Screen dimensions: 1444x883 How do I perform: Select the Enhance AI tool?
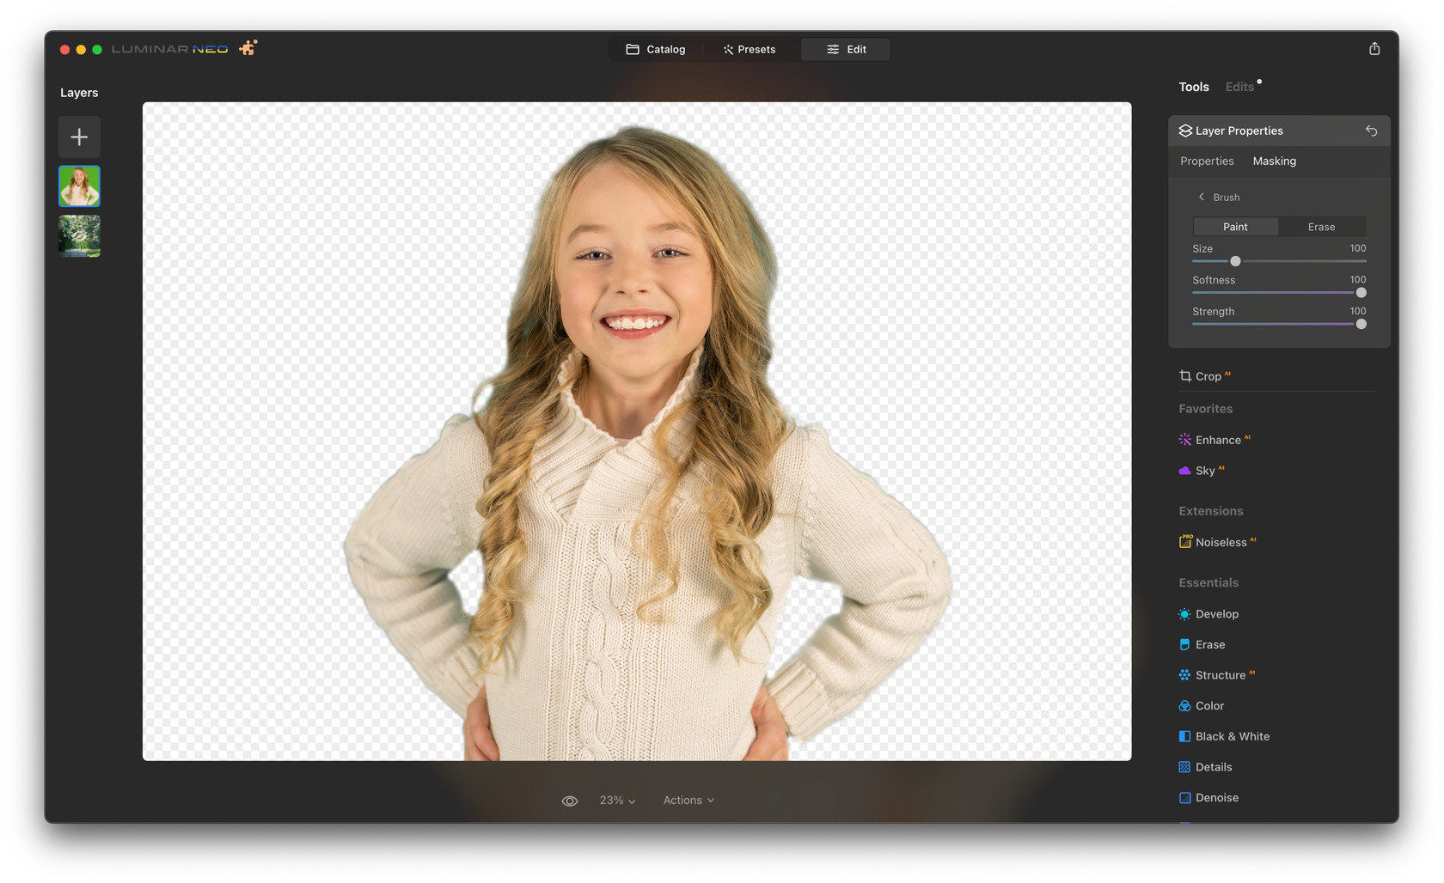[x=1219, y=439]
